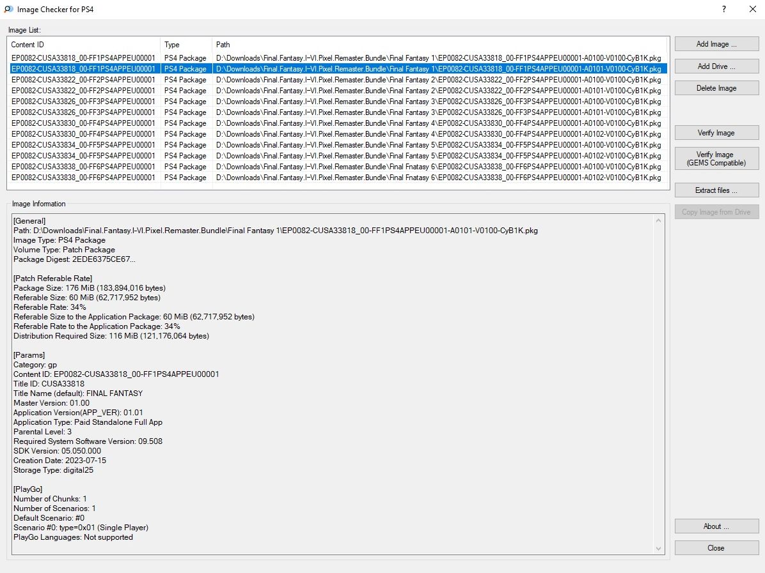Viewport: 765px width, 573px height.
Task: Click the Parental Level: 3 line
Action: (42, 432)
